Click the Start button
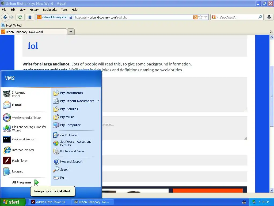The height and width of the screenshot is (206, 274). pyautogui.click(x=13, y=202)
